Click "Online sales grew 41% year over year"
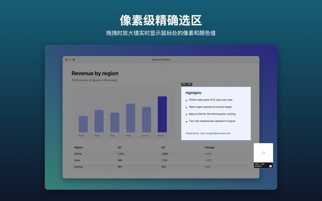Screen dimensions: 322x201 (x=211, y=100)
